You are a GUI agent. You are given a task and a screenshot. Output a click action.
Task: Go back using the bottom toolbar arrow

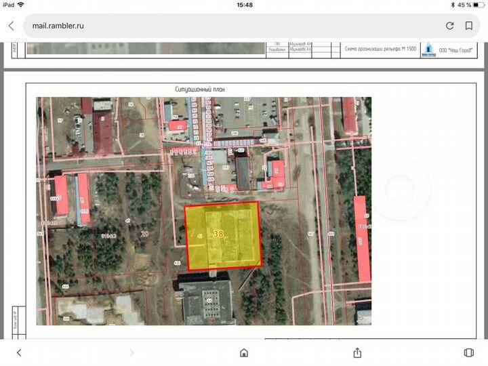(19, 352)
